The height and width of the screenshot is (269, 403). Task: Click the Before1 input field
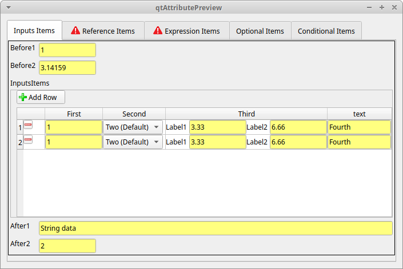67,50
